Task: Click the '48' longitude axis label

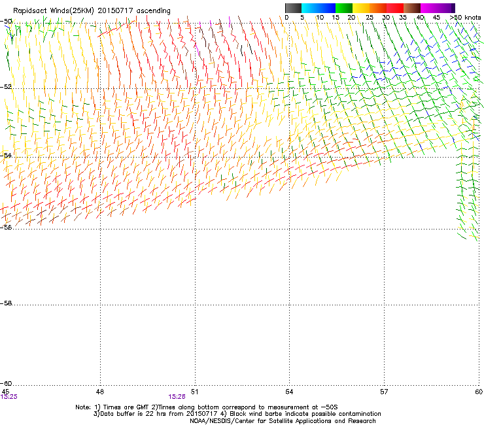Action: click(100, 392)
